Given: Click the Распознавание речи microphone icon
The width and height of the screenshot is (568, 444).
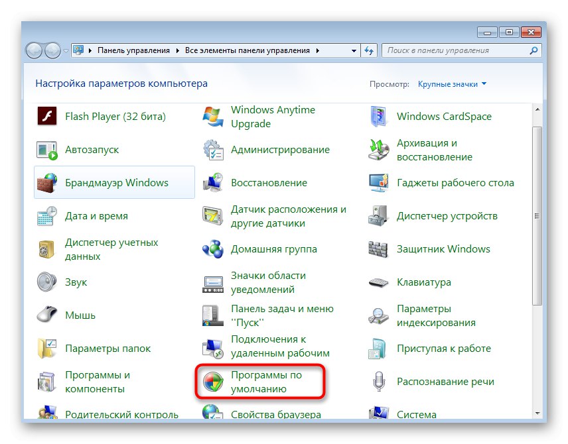Looking at the screenshot, I should (379, 382).
